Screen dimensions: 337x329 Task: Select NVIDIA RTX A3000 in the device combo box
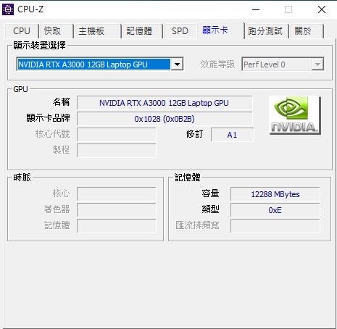point(100,64)
